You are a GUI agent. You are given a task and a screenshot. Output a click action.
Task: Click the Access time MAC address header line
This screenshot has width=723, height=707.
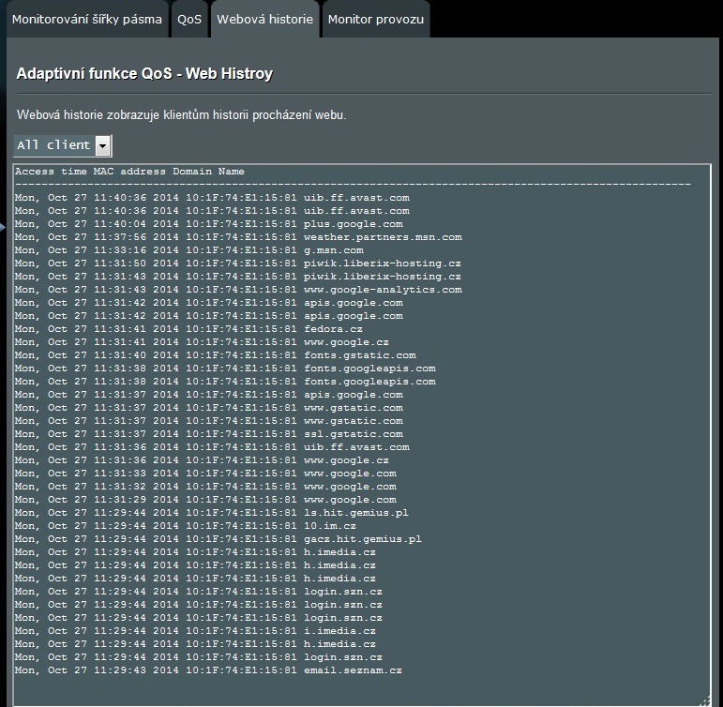(x=129, y=172)
